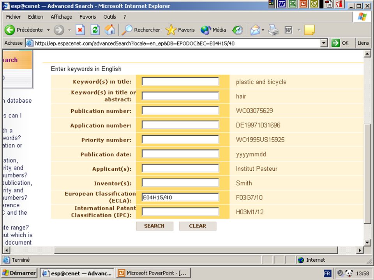This screenshot has width=374, height=280.
Task: Click the forward navigation arrow
Action: [x=59, y=30]
